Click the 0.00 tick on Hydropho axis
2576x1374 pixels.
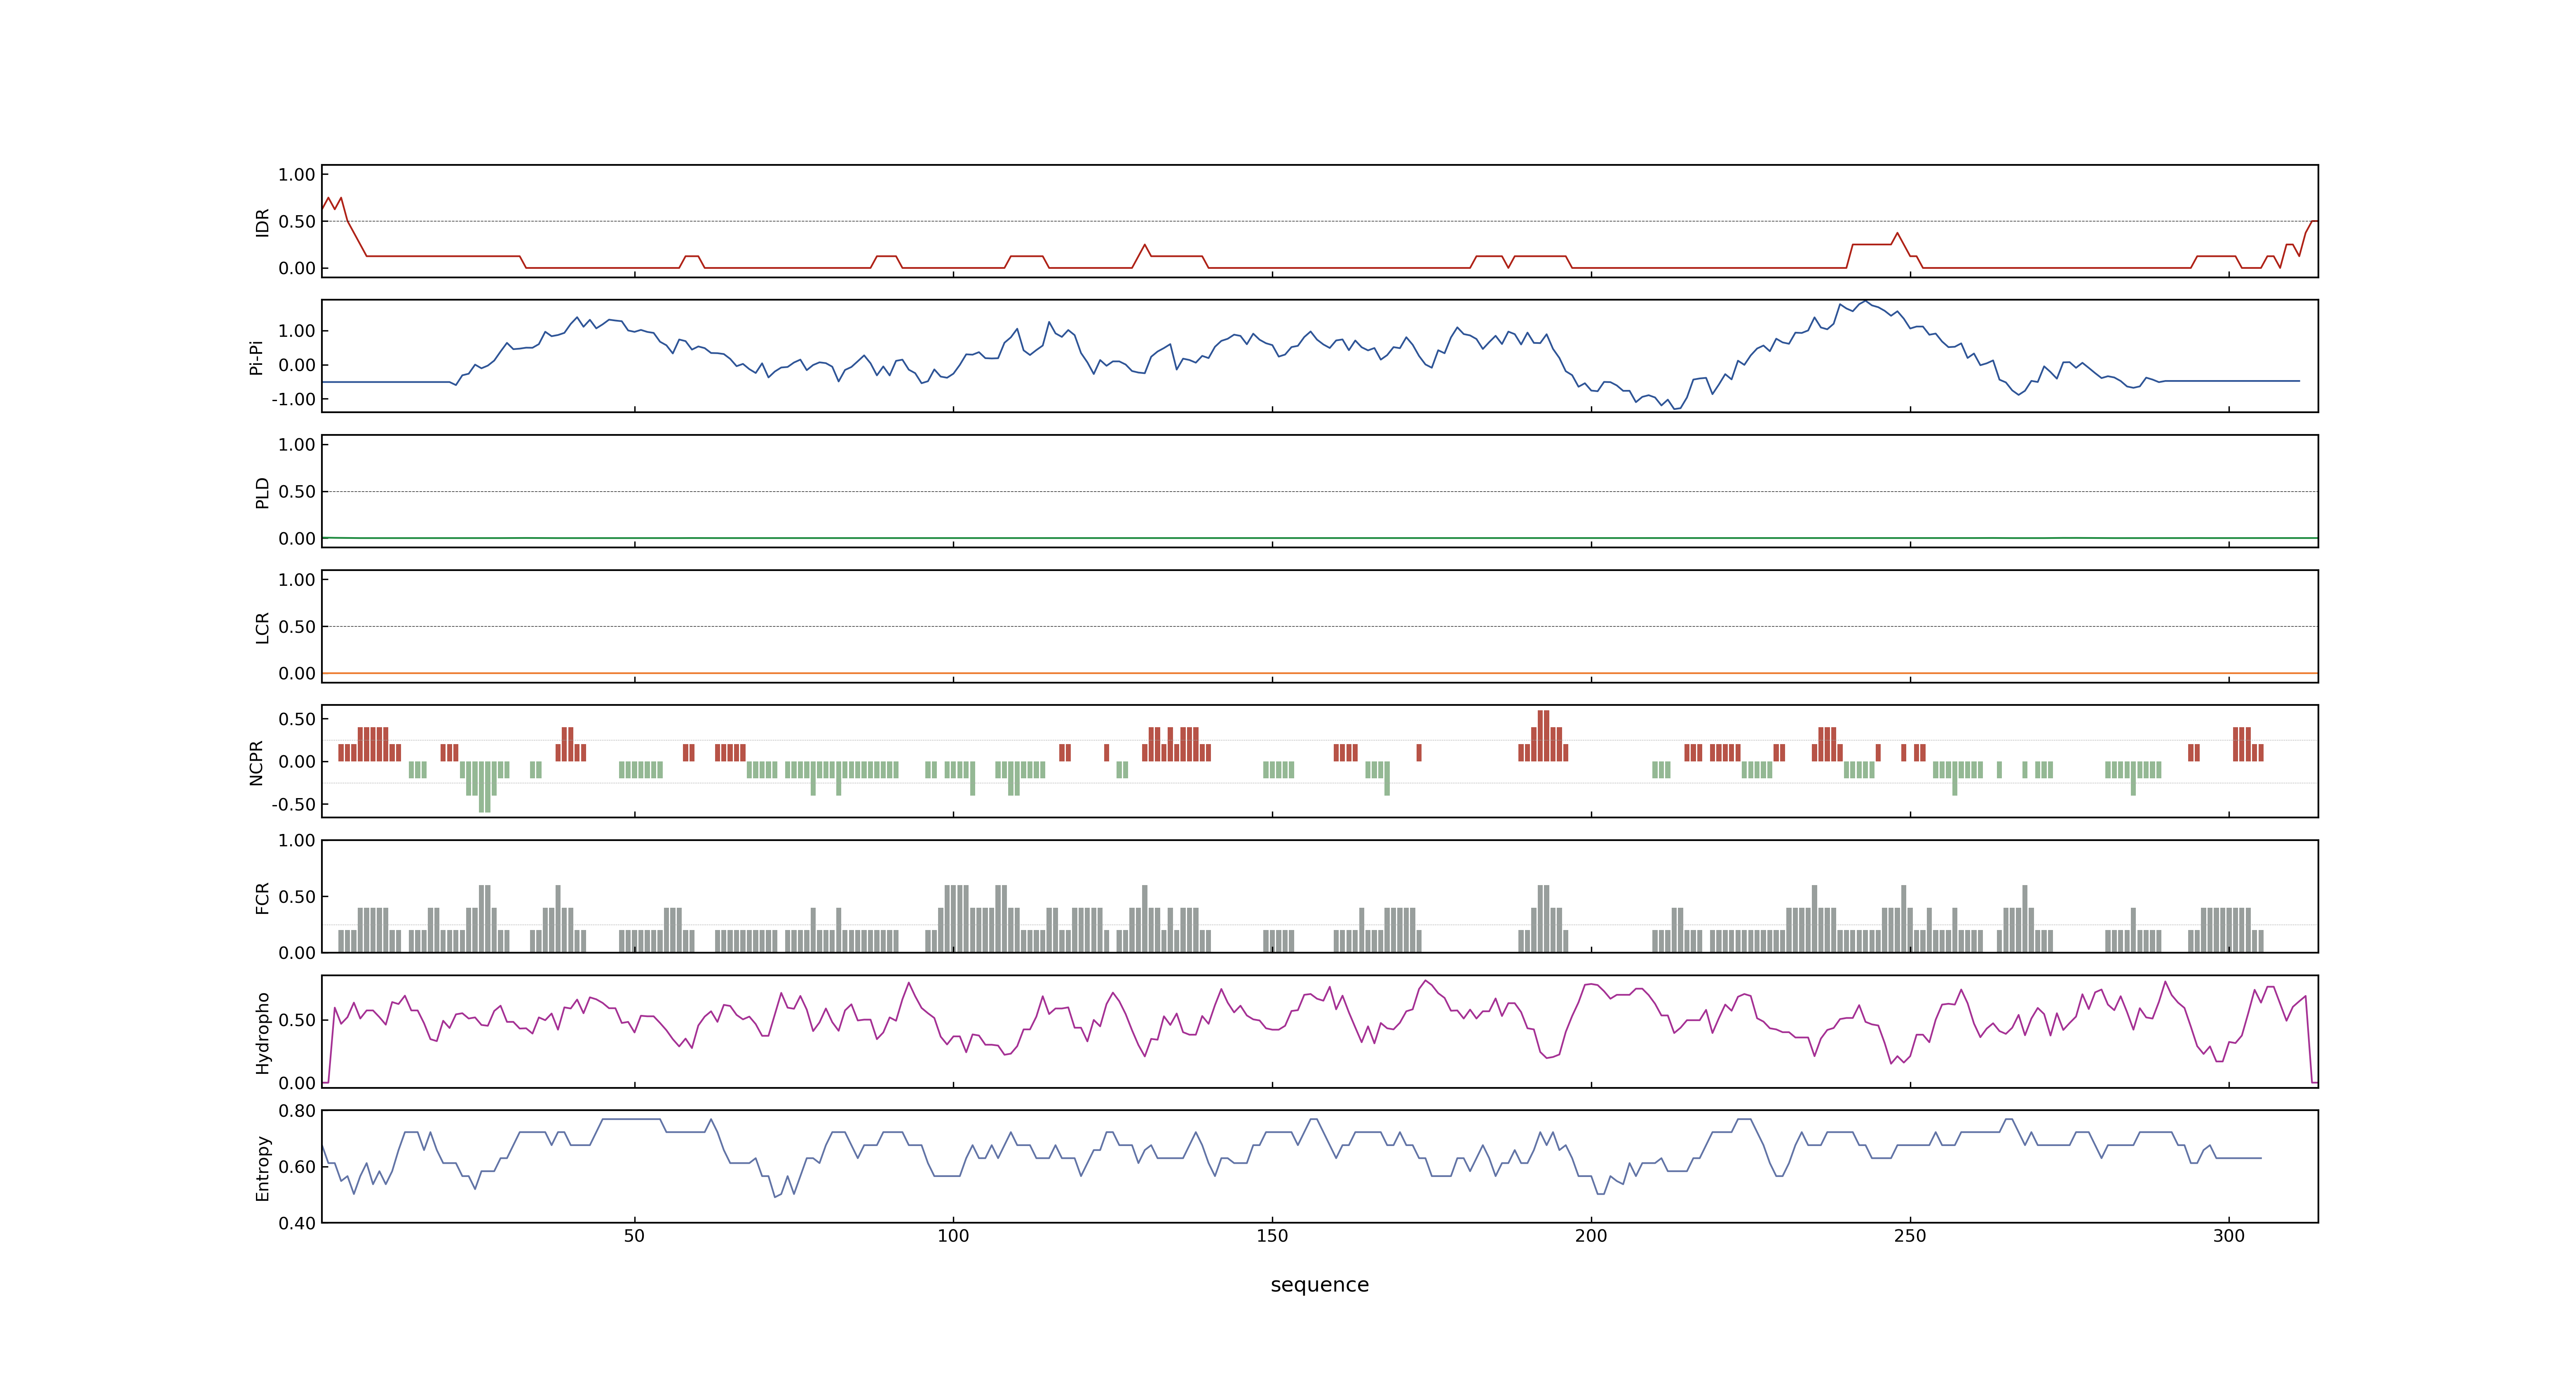point(297,1083)
